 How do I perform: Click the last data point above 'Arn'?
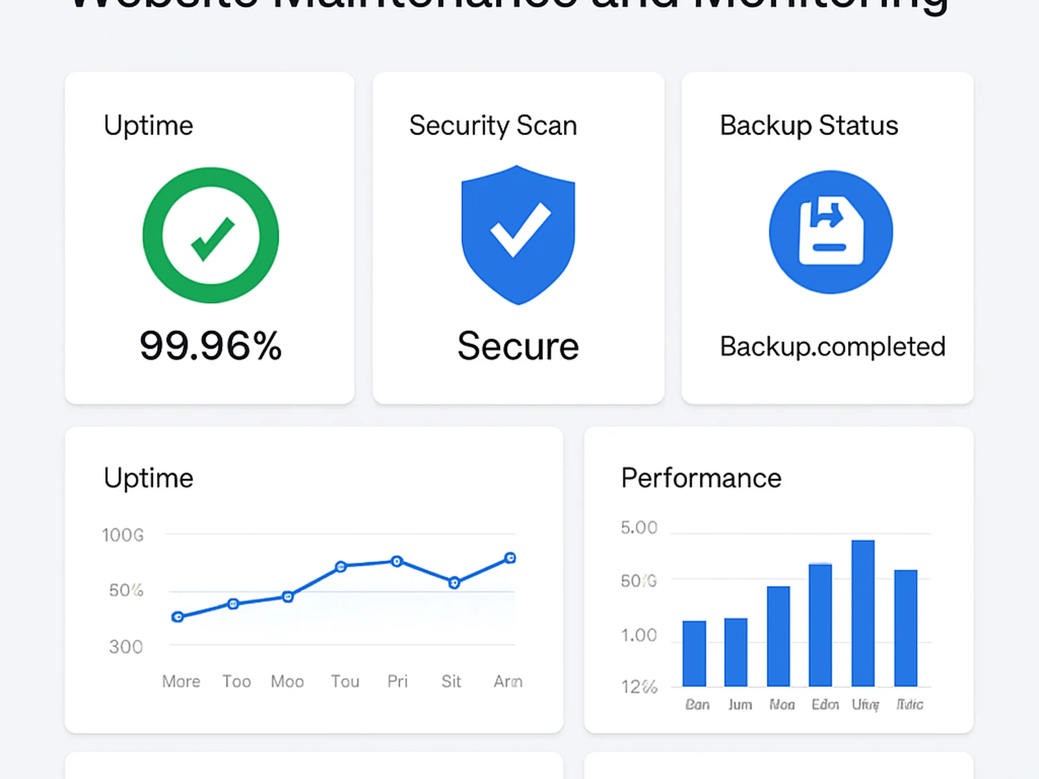tap(510, 558)
